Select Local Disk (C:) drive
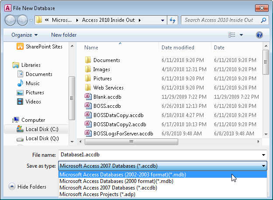Image resolution: width=273 pixels, height=200 pixels. point(37,129)
